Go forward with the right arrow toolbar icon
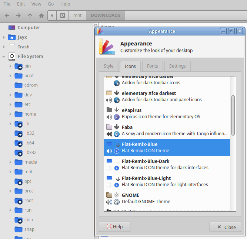247x239 pixels. pos(19,16)
